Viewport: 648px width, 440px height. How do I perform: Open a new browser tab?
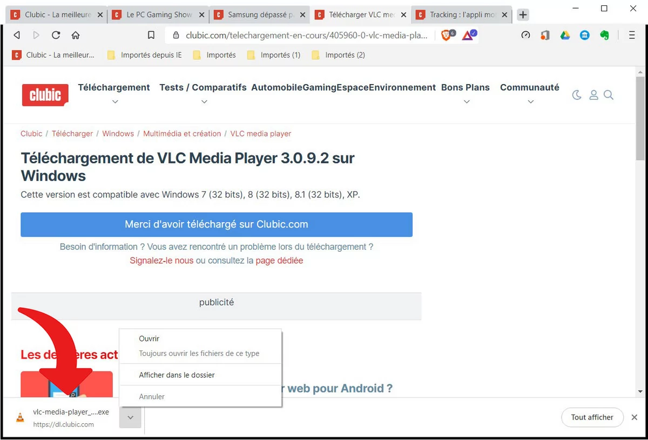(523, 15)
